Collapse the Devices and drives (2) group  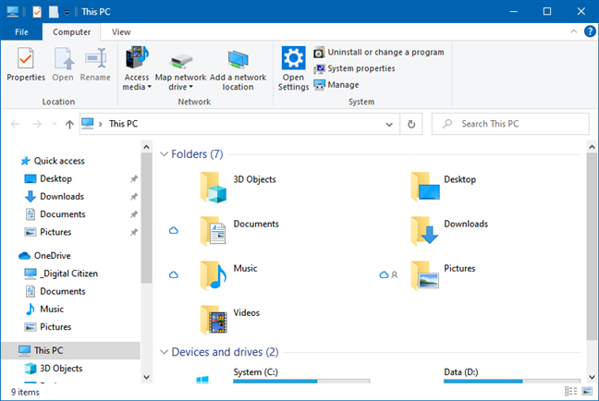164,352
